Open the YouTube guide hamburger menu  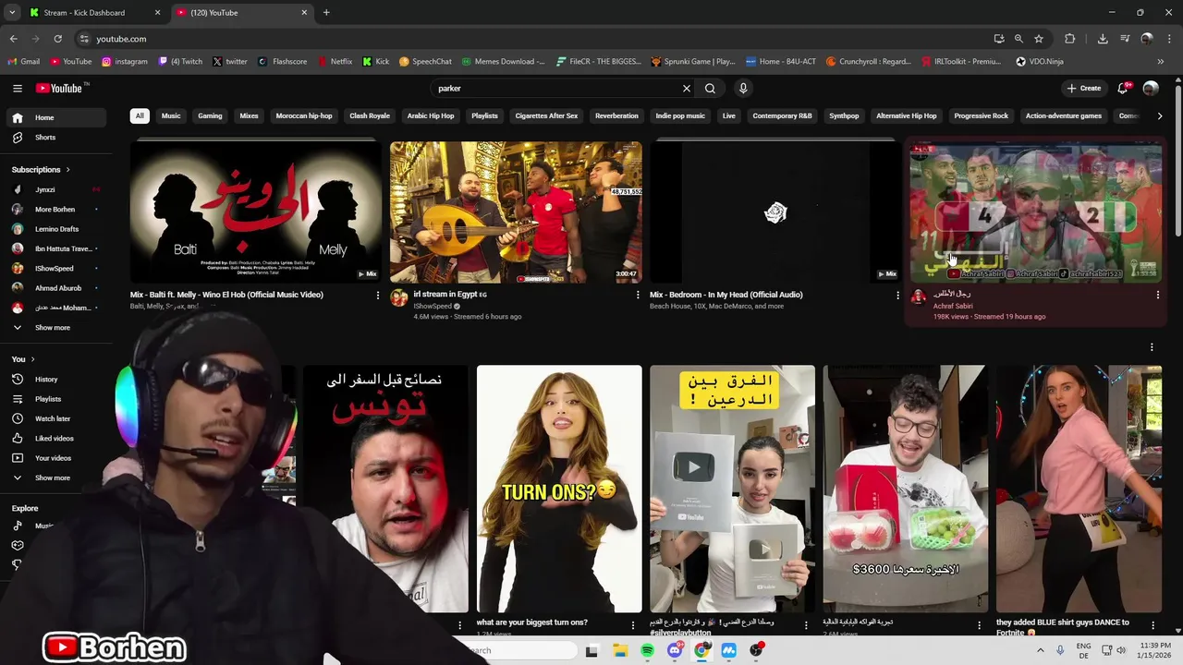(x=17, y=89)
